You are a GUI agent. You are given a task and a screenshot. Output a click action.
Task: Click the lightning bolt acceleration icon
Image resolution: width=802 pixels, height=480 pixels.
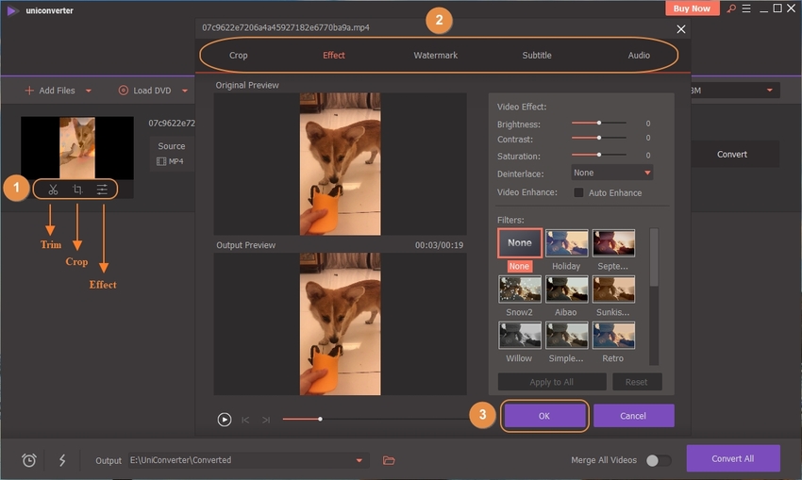[x=62, y=460]
